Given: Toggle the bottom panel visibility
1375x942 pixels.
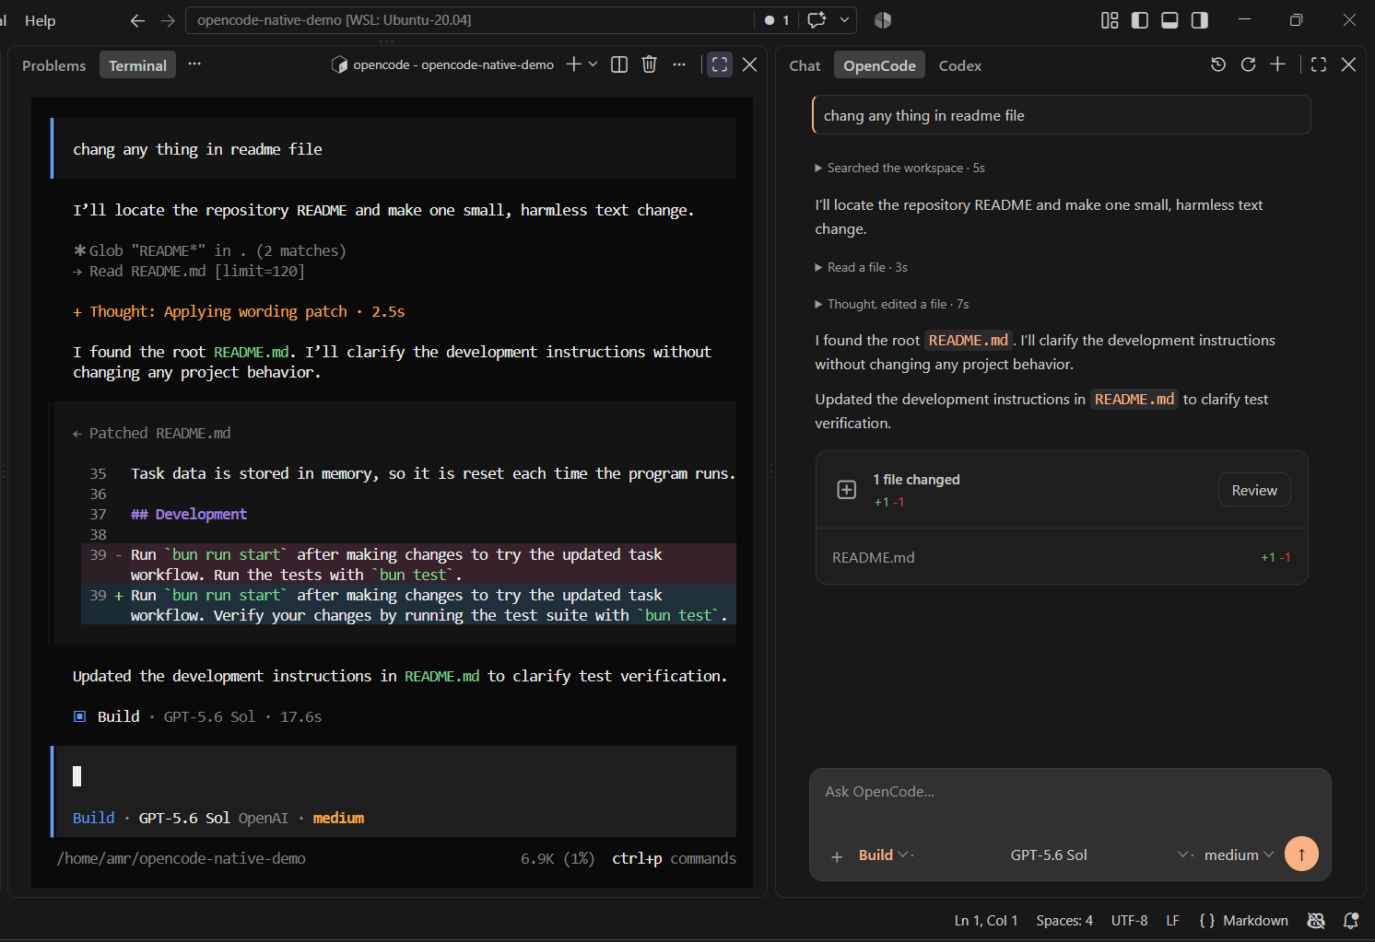Looking at the screenshot, I should 1169,20.
